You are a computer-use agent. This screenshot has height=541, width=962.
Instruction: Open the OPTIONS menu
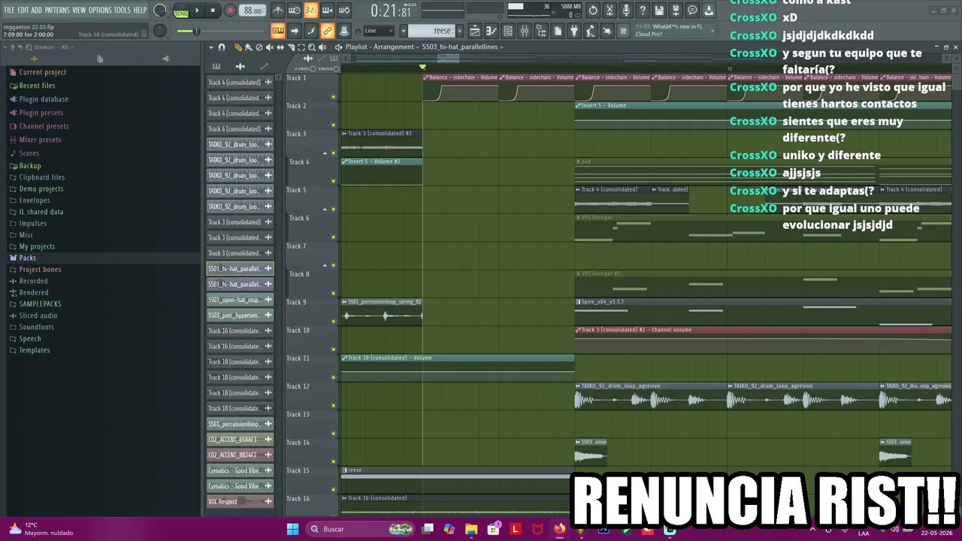tap(100, 11)
